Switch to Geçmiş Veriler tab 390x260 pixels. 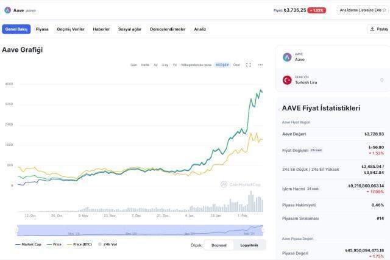click(x=71, y=29)
